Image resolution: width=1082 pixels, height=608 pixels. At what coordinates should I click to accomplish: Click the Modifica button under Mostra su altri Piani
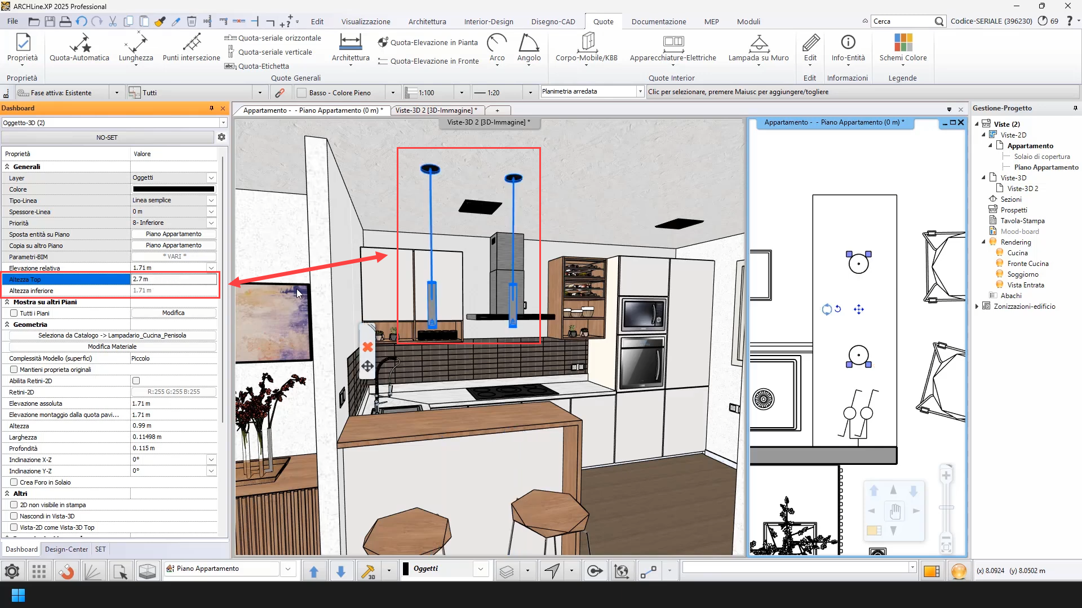174,313
